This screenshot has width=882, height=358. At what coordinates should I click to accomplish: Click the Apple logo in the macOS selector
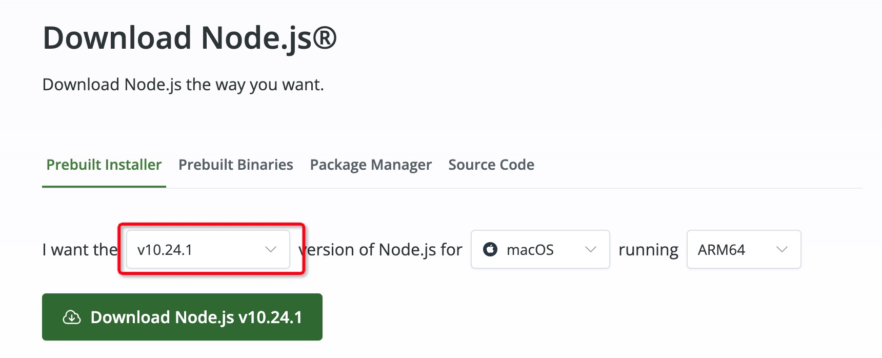pyautogui.click(x=492, y=249)
